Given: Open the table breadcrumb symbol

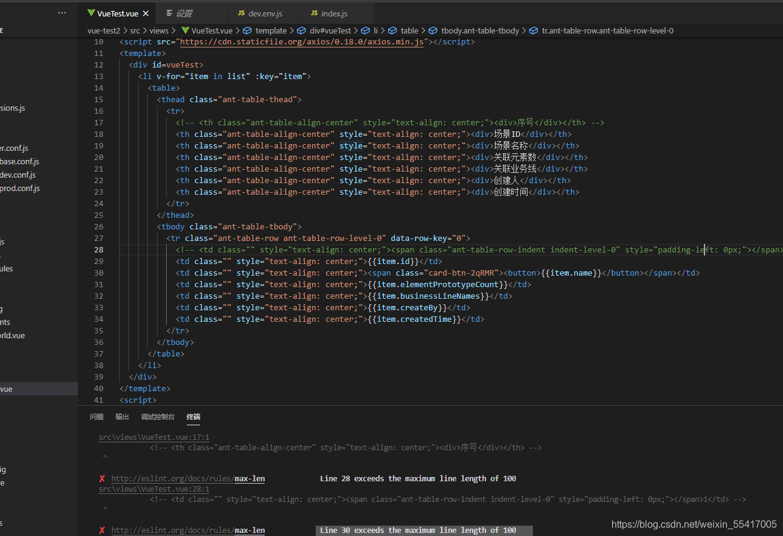Looking at the screenshot, I should pyautogui.click(x=403, y=30).
